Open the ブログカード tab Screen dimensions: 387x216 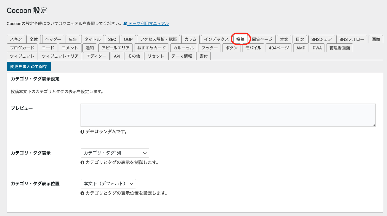[x=22, y=48]
